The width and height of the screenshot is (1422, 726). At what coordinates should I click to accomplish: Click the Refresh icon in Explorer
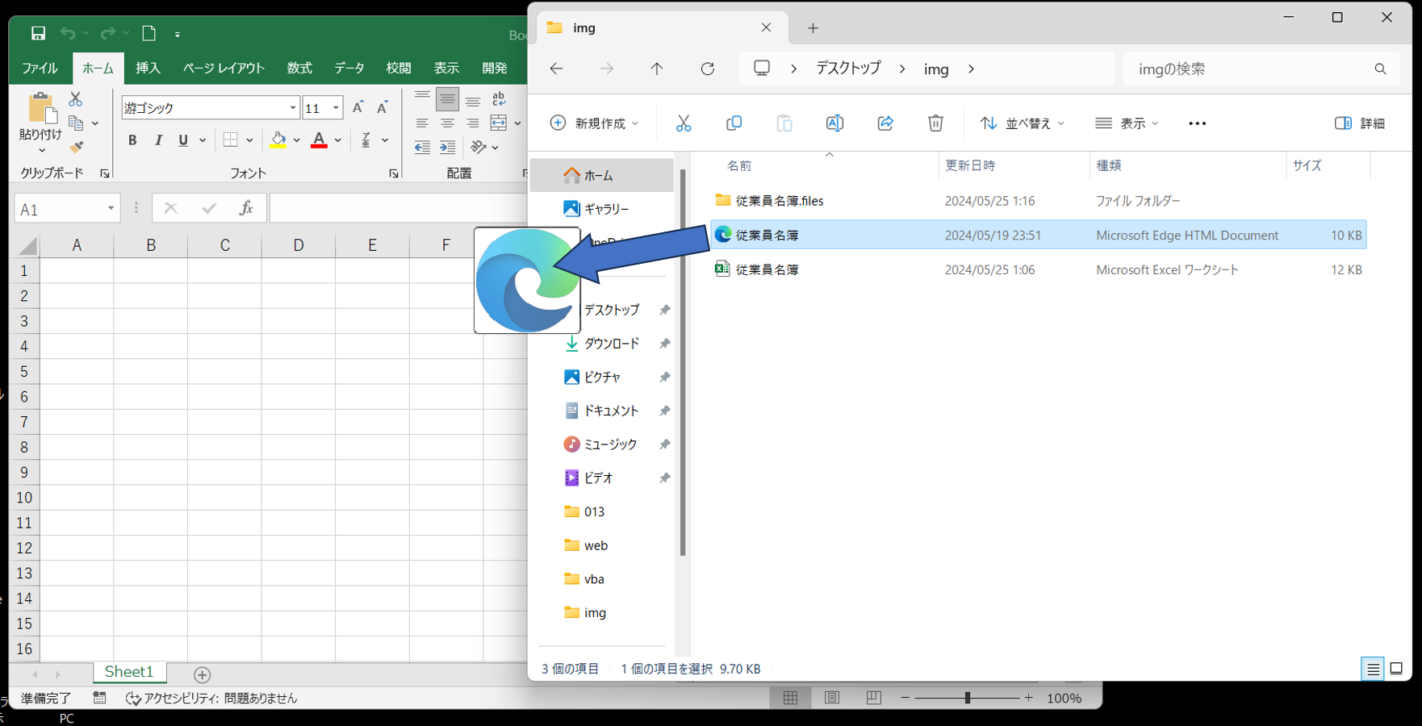tap(708, 69)
